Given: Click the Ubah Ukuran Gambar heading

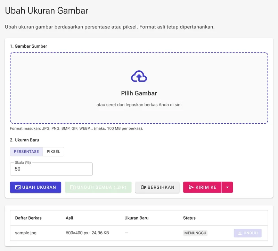Looking at the screenshot, I should click(47, 10).
